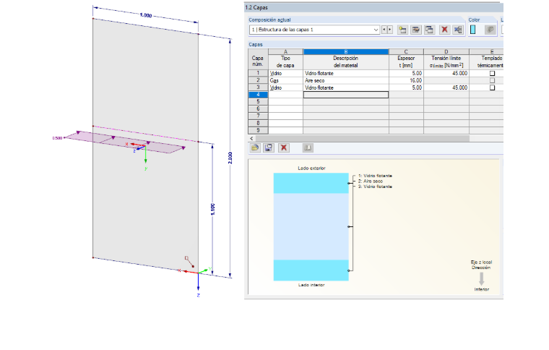Click the table horizontal scrollbar thumb
Viewport: 549px width, 350px height.
pos(363,139)
